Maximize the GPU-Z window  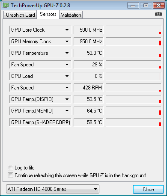coord(146,6)
